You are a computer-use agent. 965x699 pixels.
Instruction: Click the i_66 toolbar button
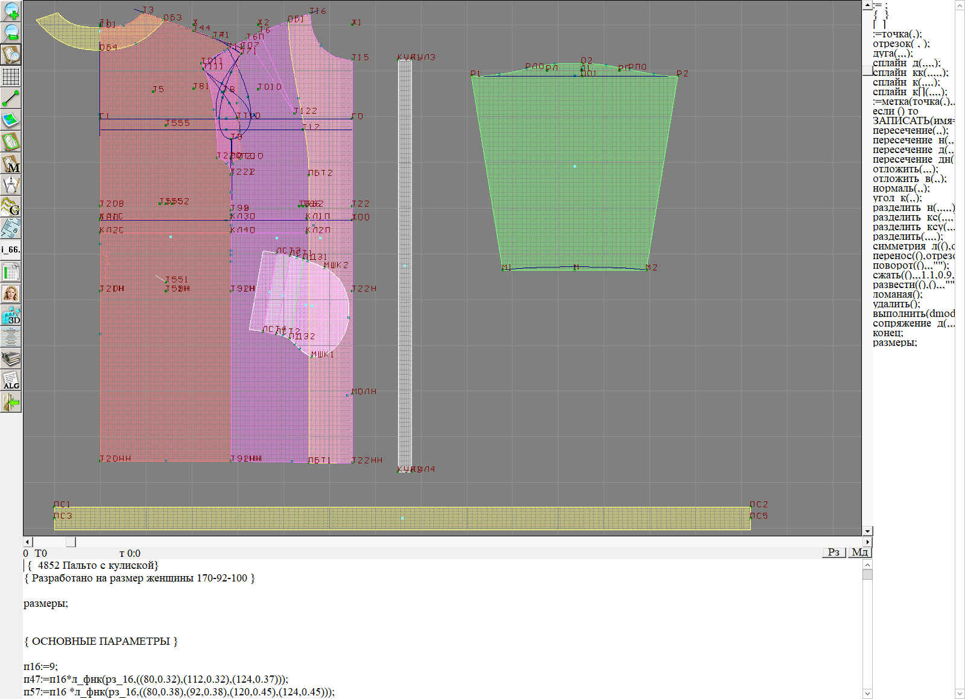tap(11, 249)
